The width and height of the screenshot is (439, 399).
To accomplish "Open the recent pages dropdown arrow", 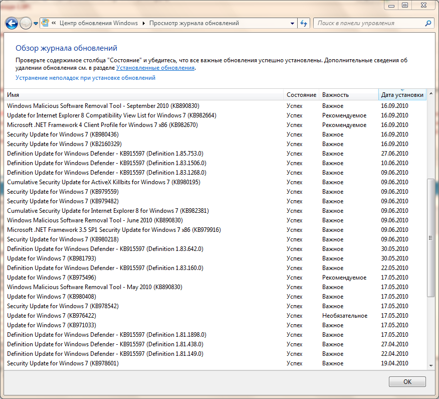I will tap(36, 24).
